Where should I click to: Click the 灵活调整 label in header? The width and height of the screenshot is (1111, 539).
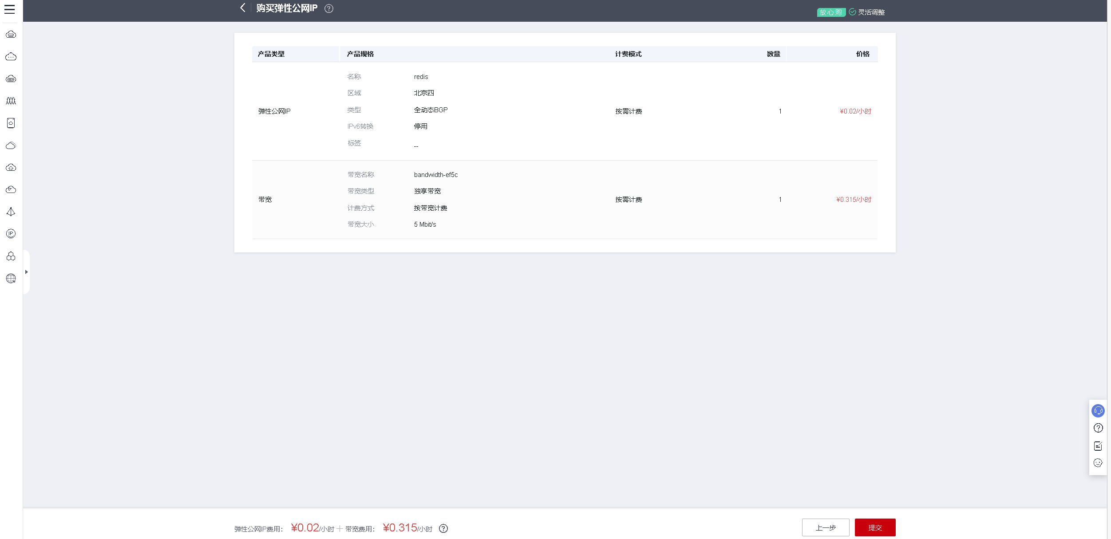pos(871,12)
